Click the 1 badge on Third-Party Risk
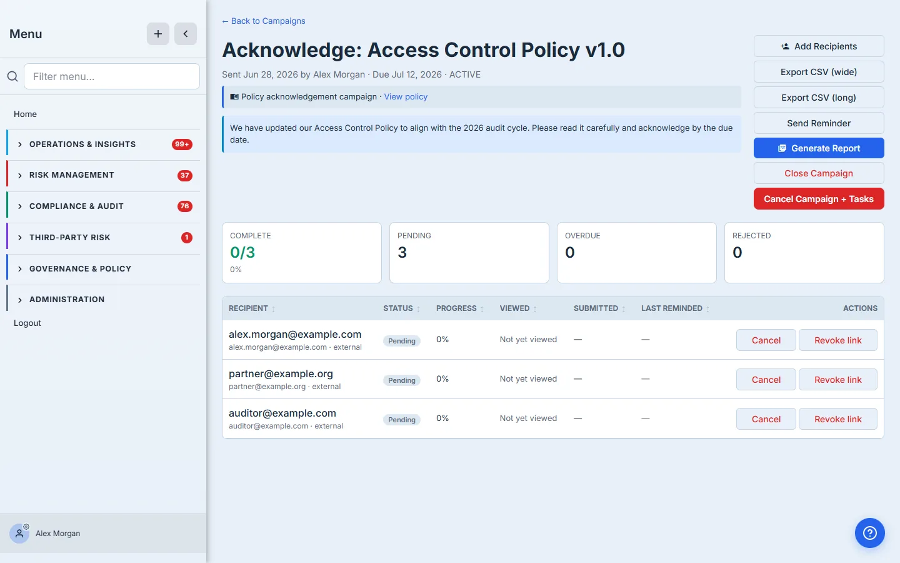 click(x=187, y=238)
